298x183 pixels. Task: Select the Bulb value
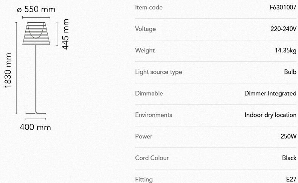(x=290, y=72)
